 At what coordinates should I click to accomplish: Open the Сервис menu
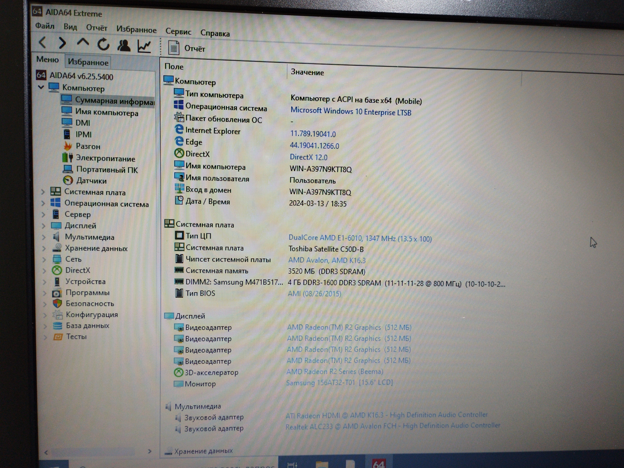click(178, 32)
